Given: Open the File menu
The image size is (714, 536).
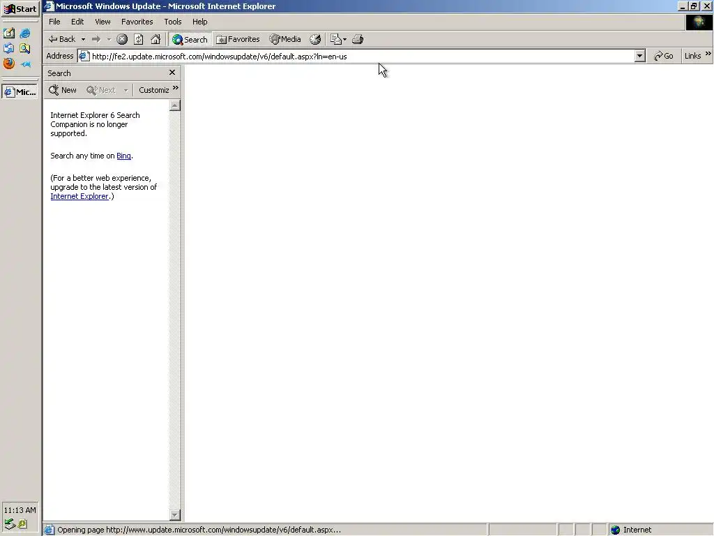Looking at the screenshot, I should [54, 22].
